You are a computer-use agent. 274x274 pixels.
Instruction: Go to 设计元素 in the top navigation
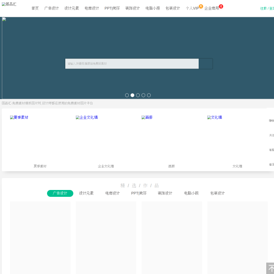point(72,8)
